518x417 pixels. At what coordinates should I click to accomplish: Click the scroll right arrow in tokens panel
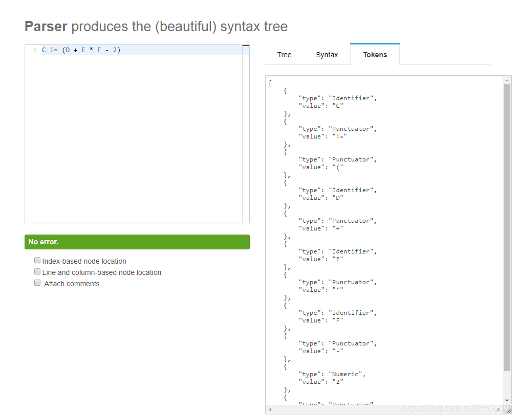499,409
